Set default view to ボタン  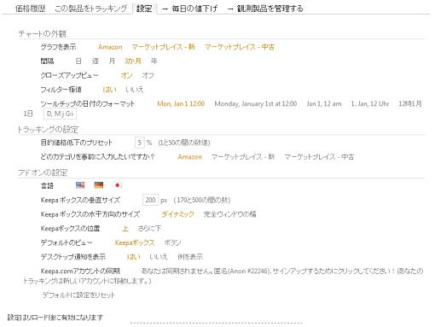[x=172, y=242]
